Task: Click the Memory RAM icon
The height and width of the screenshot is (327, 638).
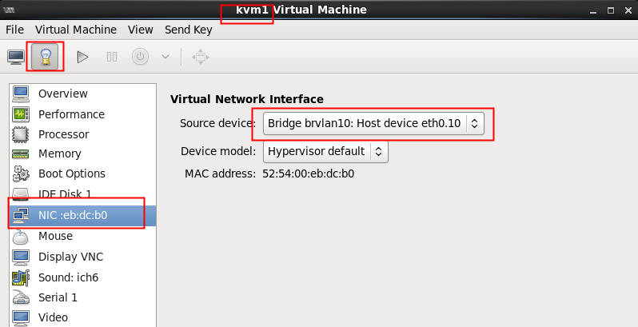Action: coord(21,154)
